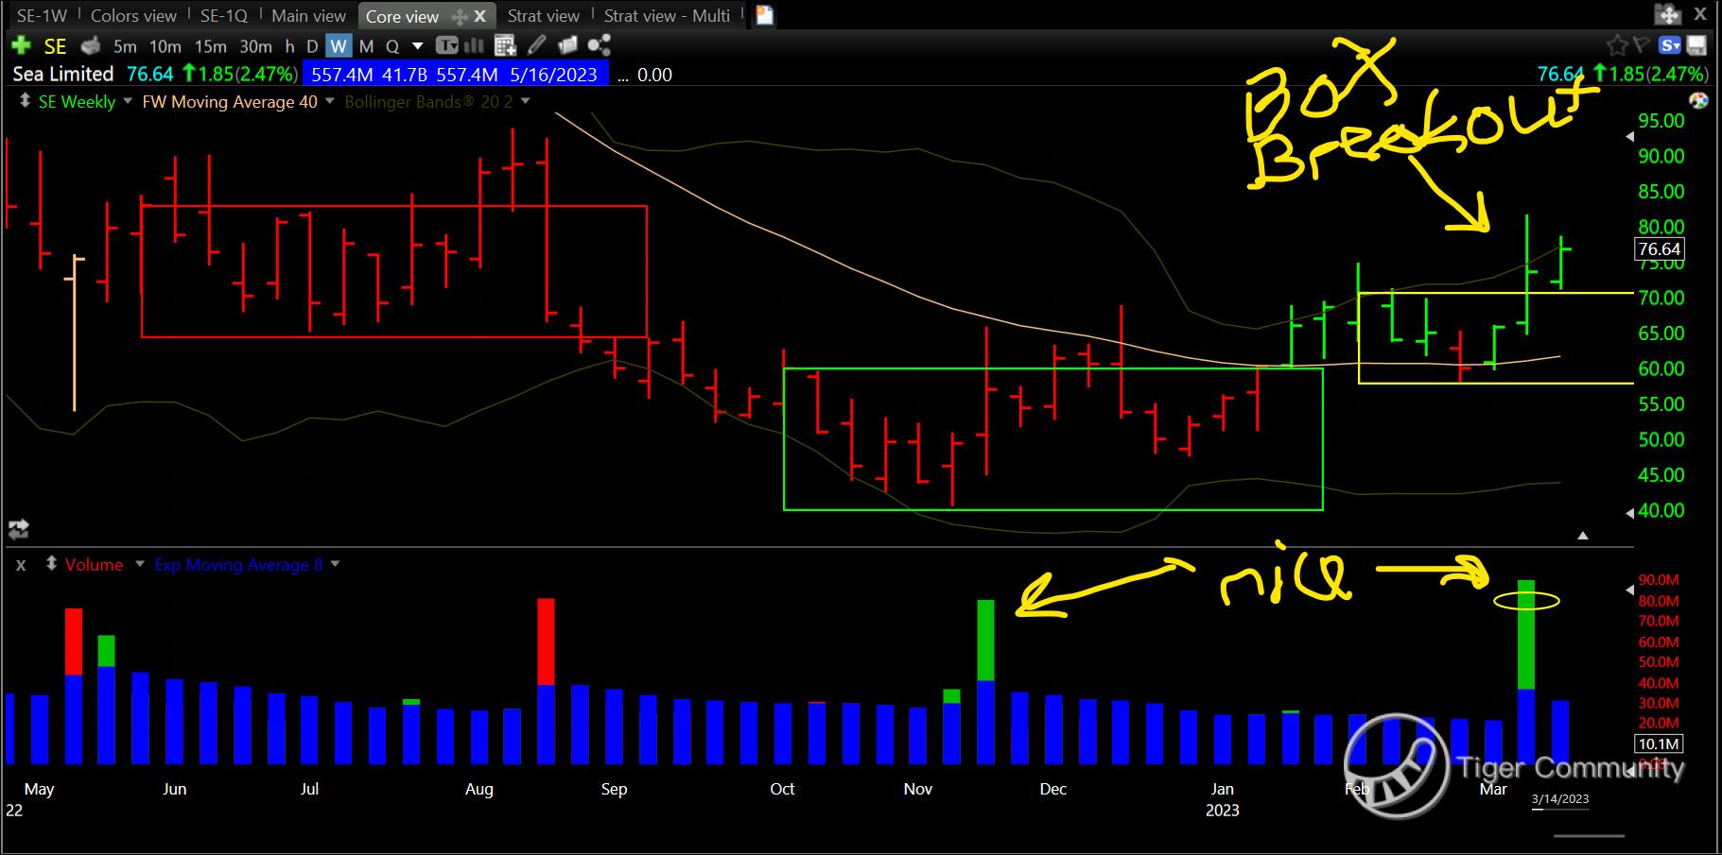Click the SE Weekly plot label

pos(77,101)
